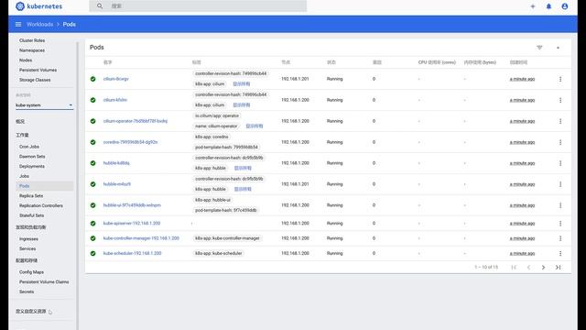Viewport: 586px width, 330px height.
Task: Open the coredns pod link
Action: (x=130, y=142)
